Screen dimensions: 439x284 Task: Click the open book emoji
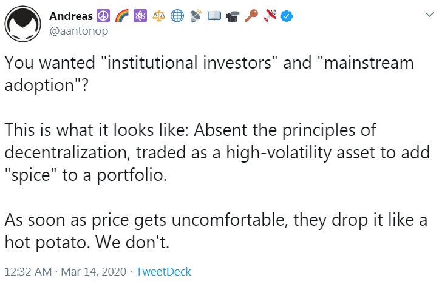click(x=214, y=16)
